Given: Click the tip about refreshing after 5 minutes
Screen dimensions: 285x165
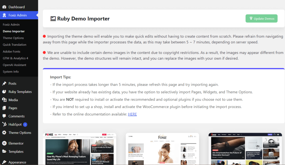Looking at the screenshot, I should point(134,85).
